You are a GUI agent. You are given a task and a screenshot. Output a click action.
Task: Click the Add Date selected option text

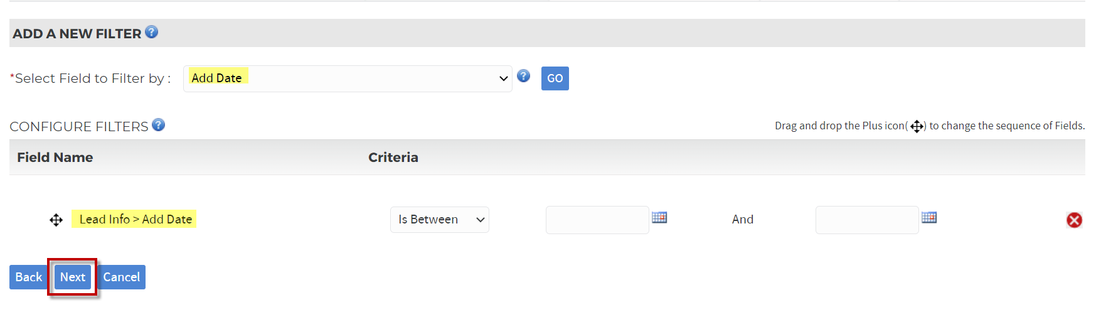pyautogui.click(x=217, y=78)
